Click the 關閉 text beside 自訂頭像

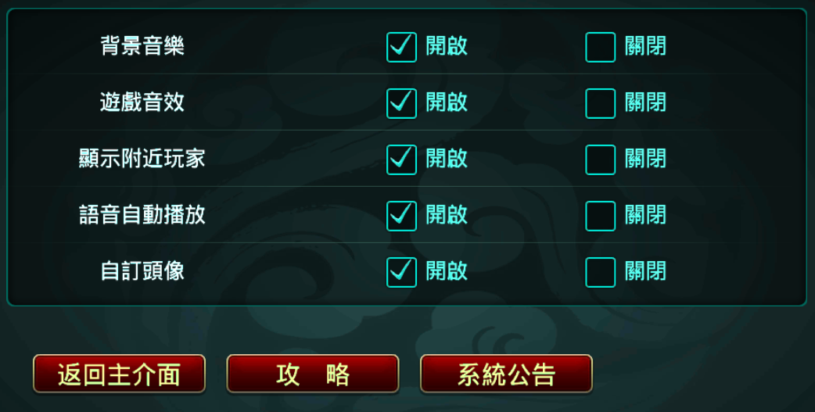click(x=645, y=271)
